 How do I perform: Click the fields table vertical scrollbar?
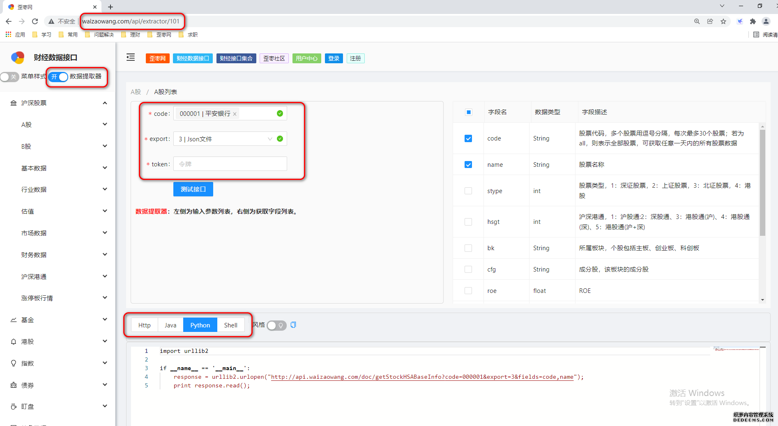tap(762, 183)
